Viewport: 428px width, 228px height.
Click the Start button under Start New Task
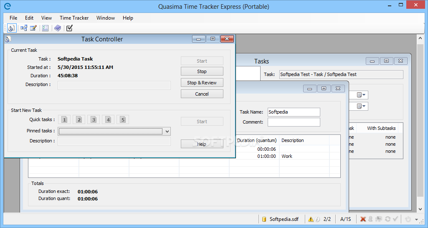(x=202, y=122)
